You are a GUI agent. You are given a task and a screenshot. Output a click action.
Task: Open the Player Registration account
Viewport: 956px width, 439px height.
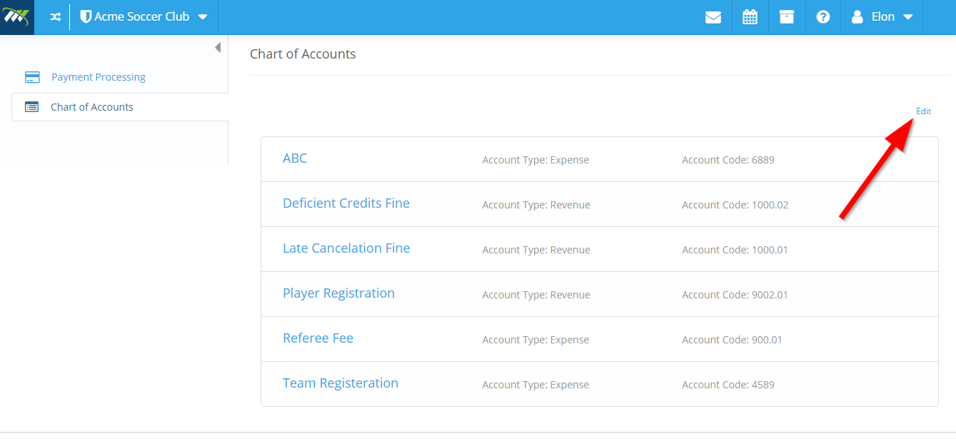click(x=338, y=293)
